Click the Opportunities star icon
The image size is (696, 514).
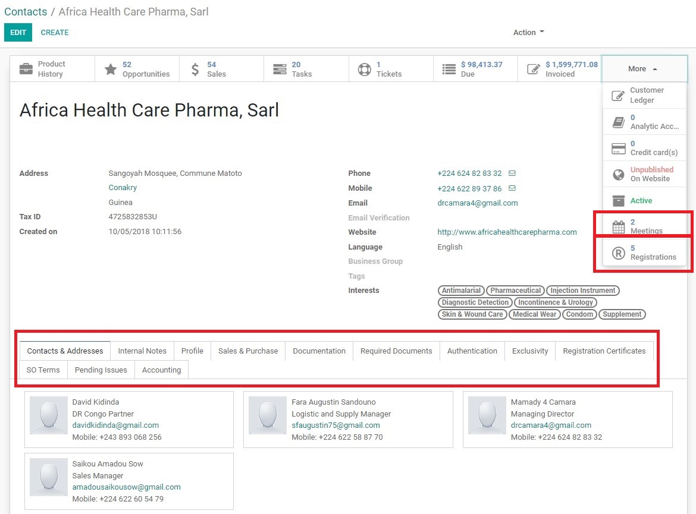coord(111,69)
